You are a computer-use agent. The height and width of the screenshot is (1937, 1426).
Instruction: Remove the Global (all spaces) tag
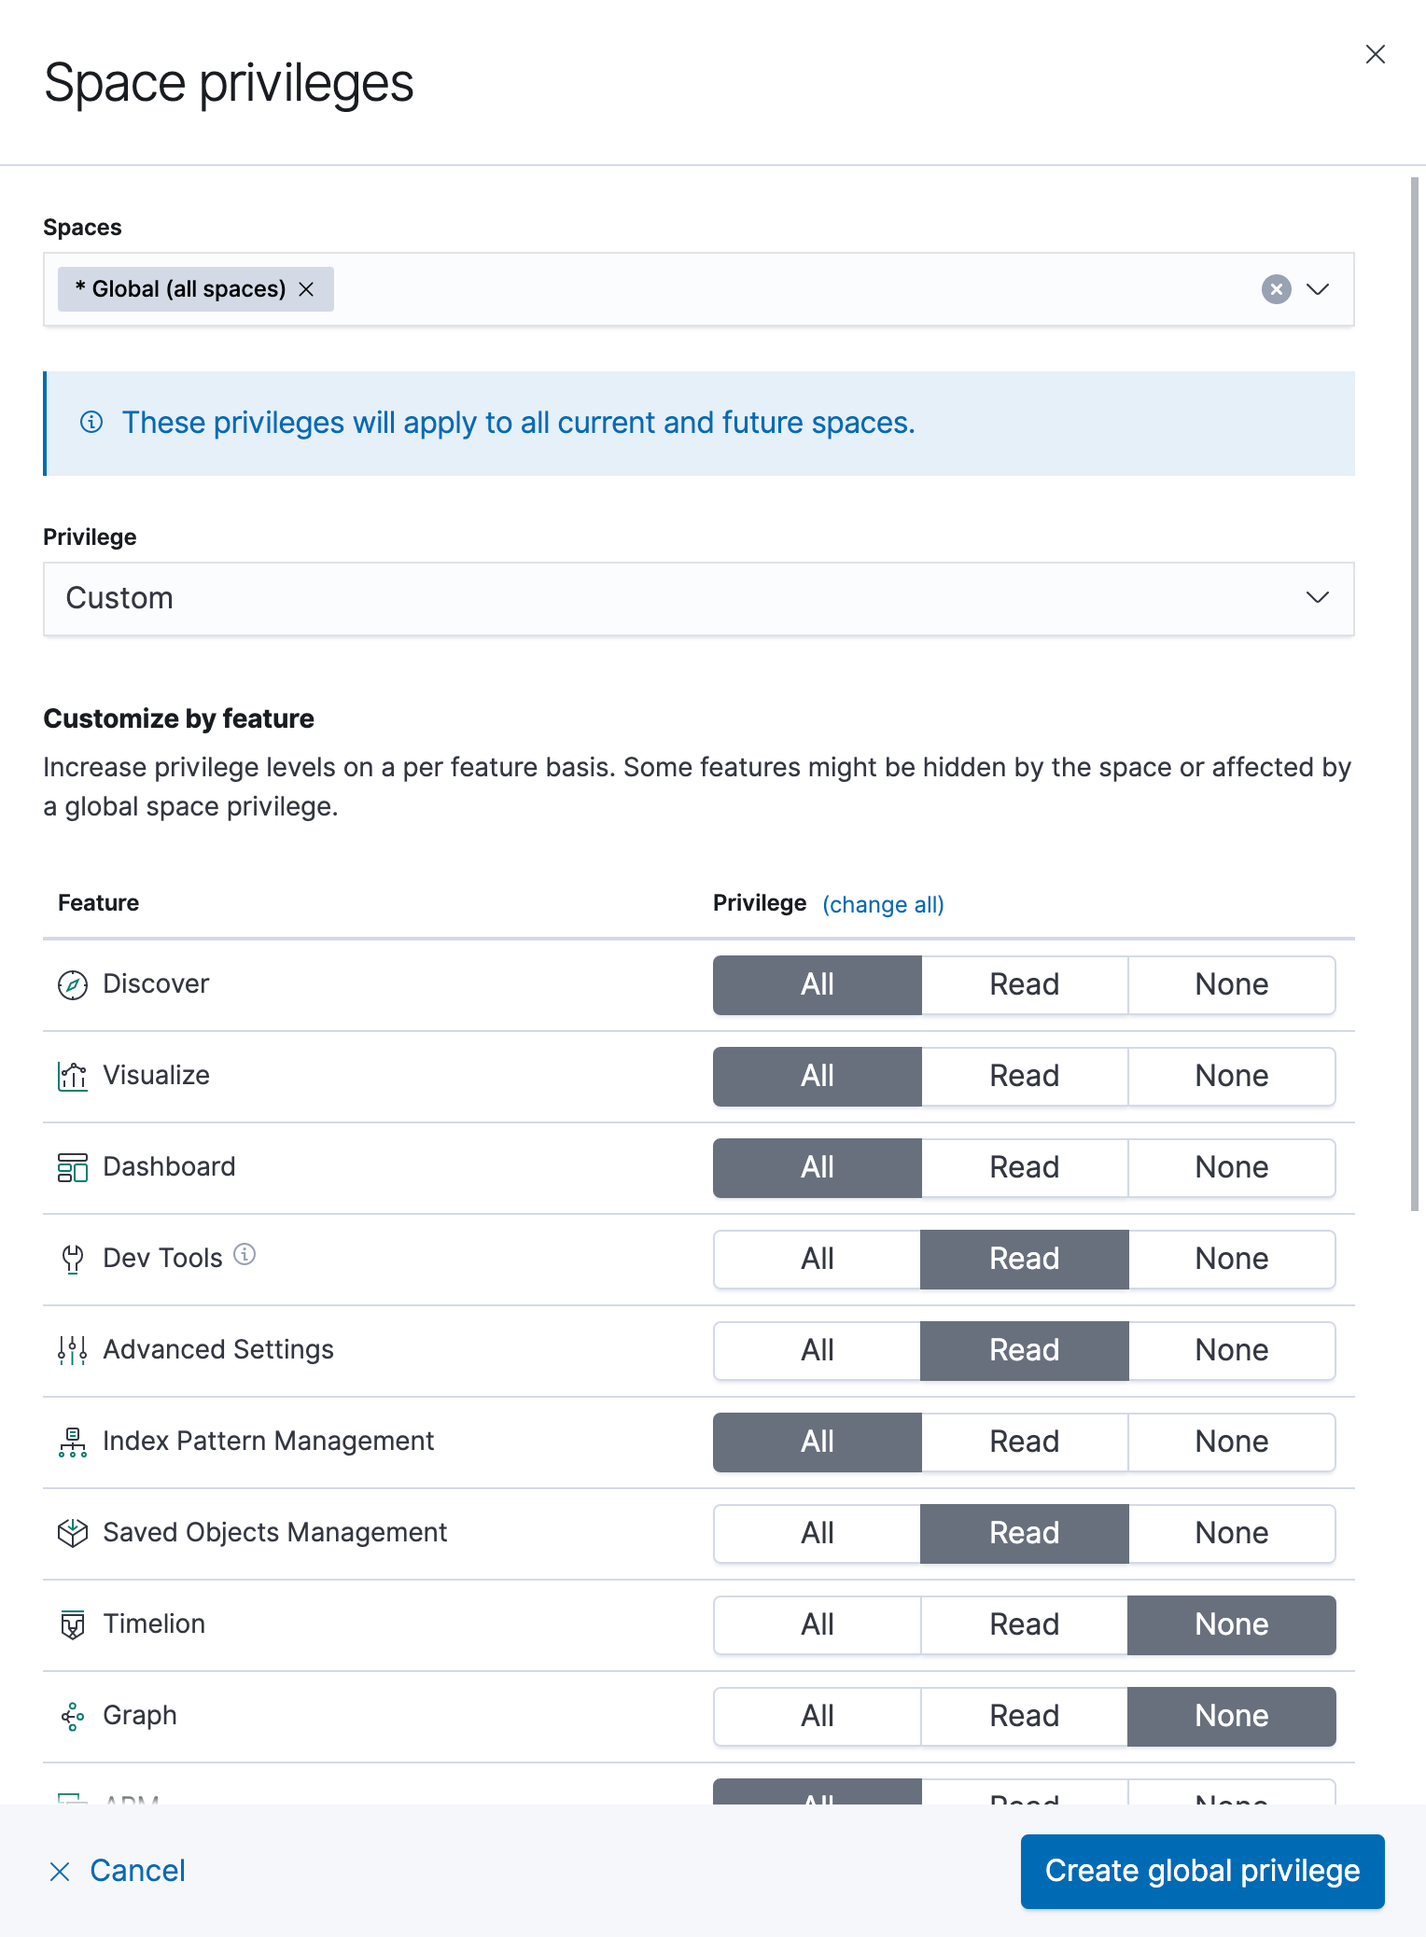click(x=306, y=289)
